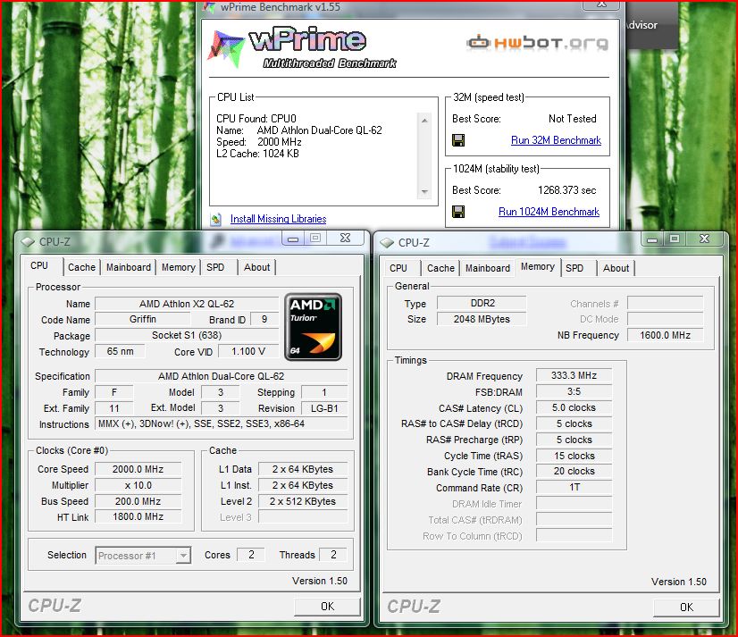
Task: Click the Install Missing Libraries icon
Action: 216,219
